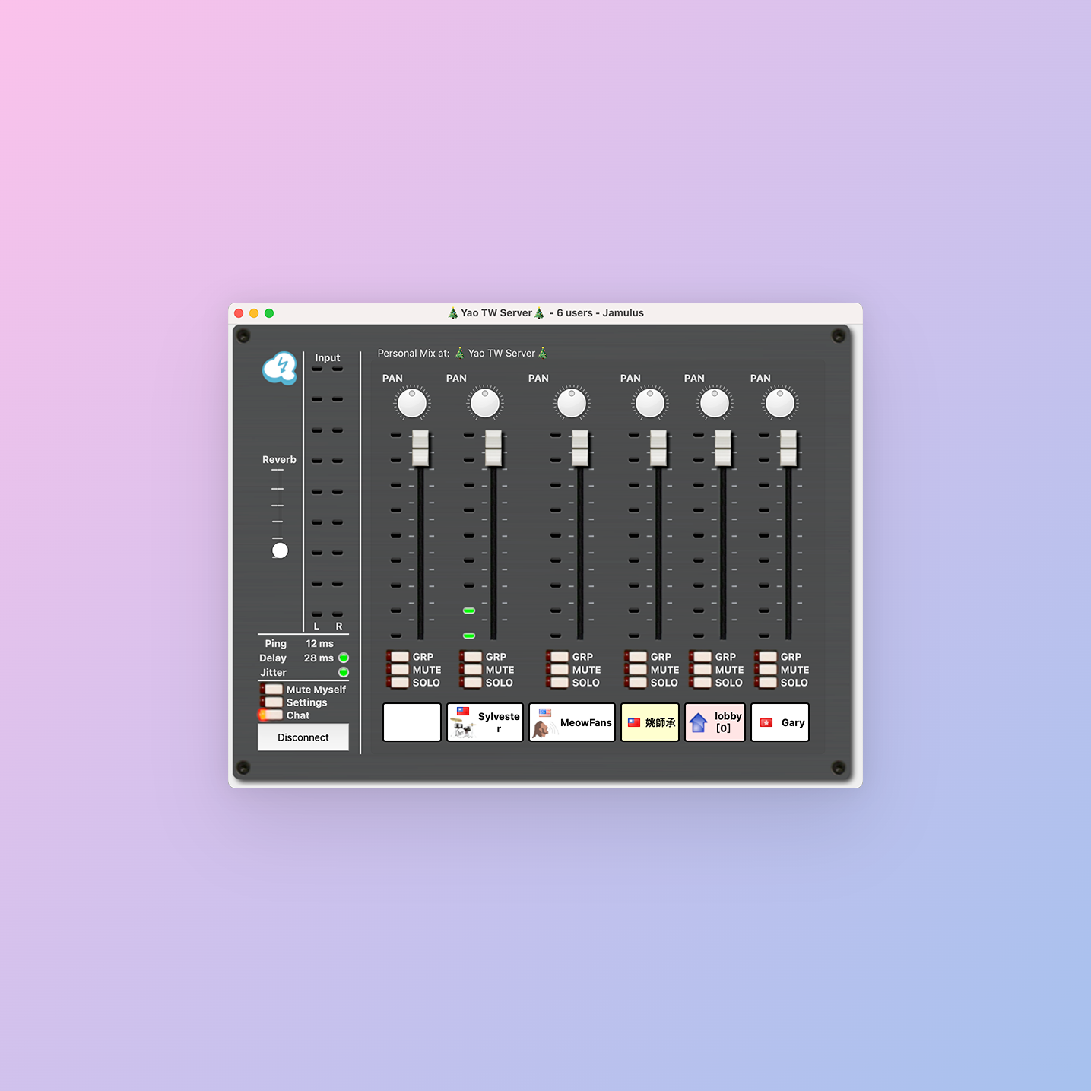Click Sylvester's drummer avatar icon
The width and height of the screenshot is (1091, 1091).
462,729
